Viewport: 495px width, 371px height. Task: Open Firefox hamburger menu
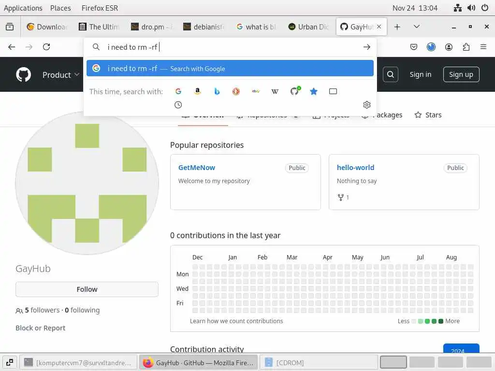click(x=483, y=47)
